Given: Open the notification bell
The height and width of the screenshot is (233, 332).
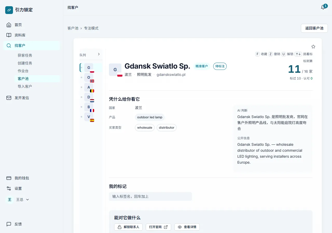Looking at the screenshot, I should point(323,7).
